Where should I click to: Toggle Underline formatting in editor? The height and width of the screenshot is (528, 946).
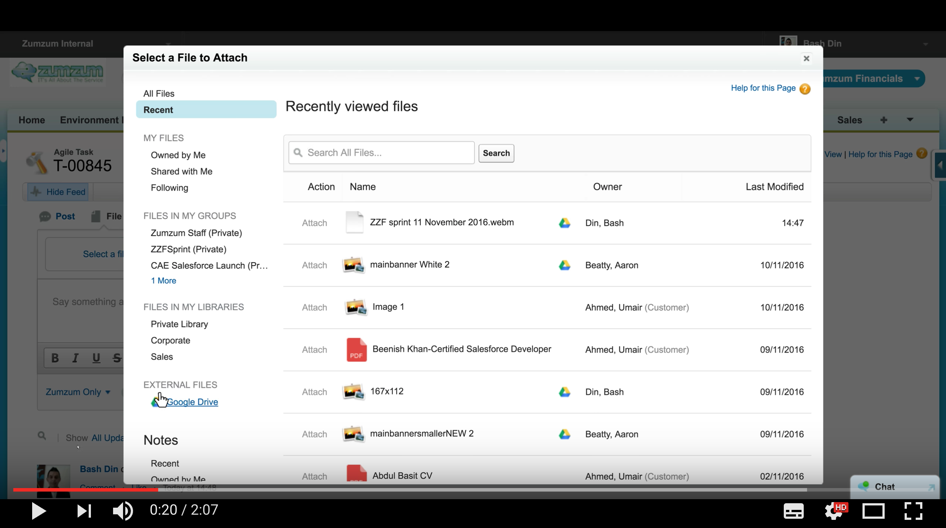point(96,358)
